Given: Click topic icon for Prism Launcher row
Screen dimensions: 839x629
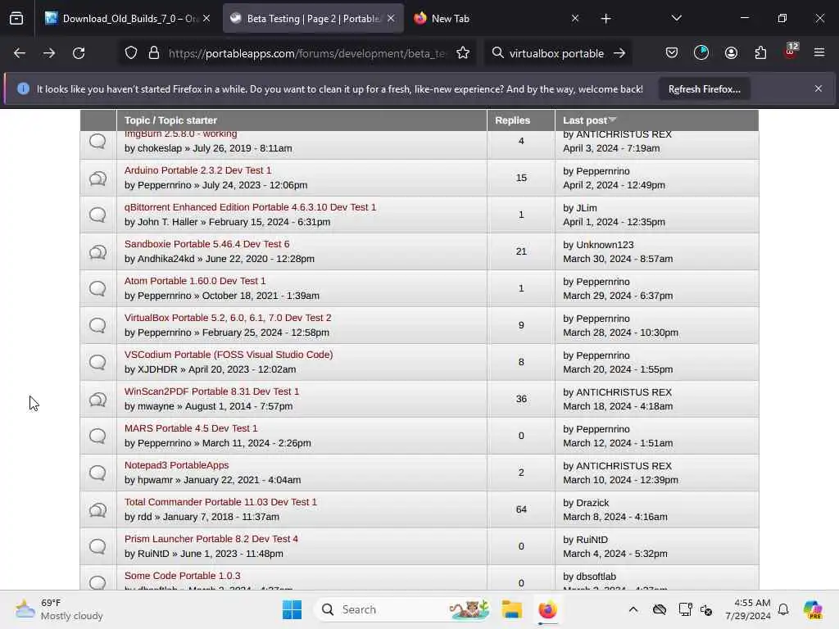Looking at the screenshot, I should pyautogui.click(x=98, y=546).
